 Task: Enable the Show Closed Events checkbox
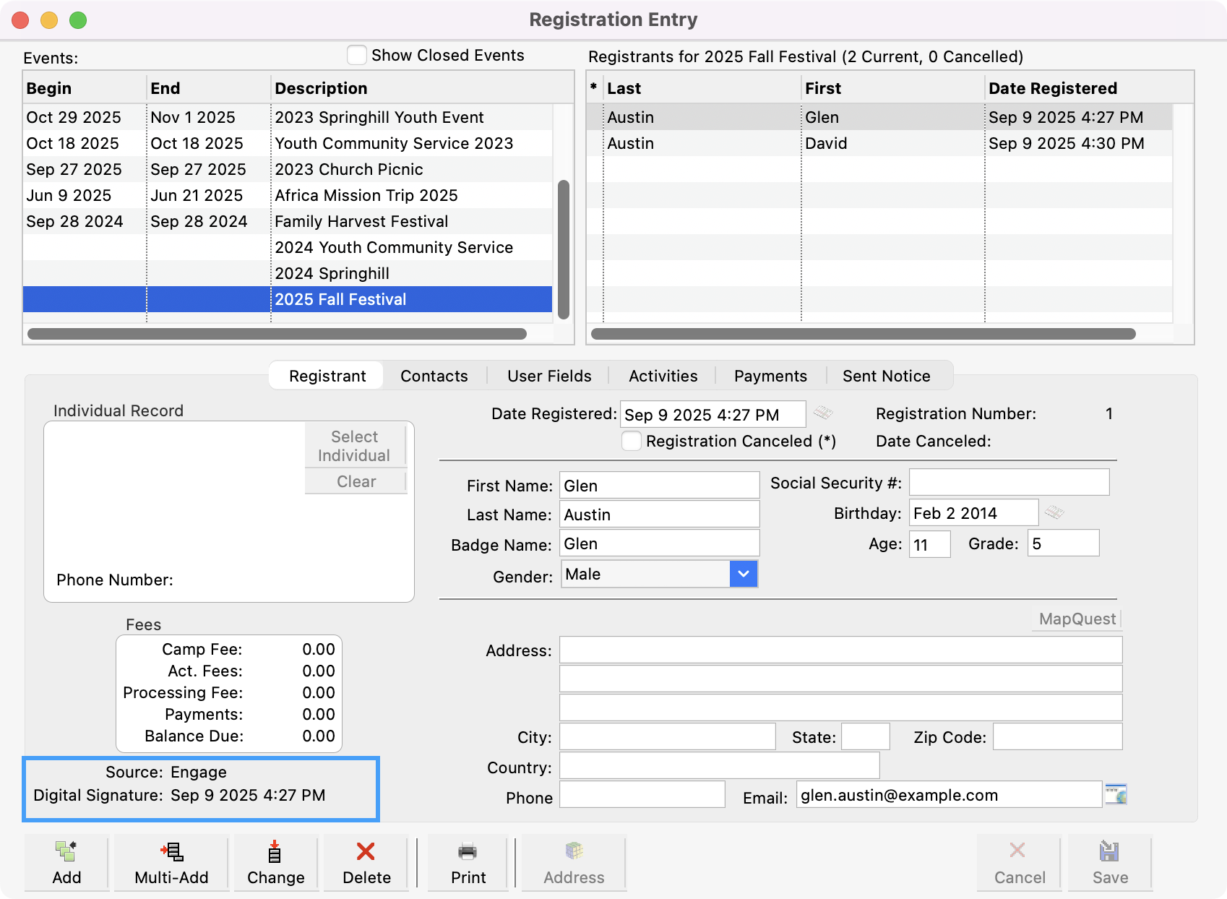[x=356, y=54]
